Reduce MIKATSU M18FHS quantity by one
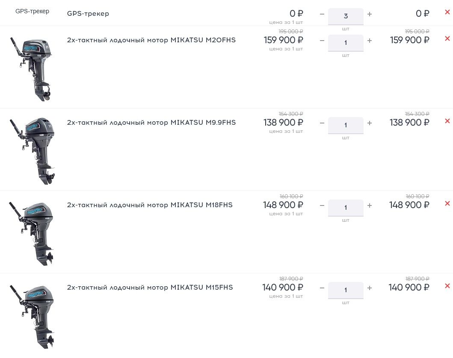Image resolution: width=453 pixels, height=358 pixels. click(322, 206)
